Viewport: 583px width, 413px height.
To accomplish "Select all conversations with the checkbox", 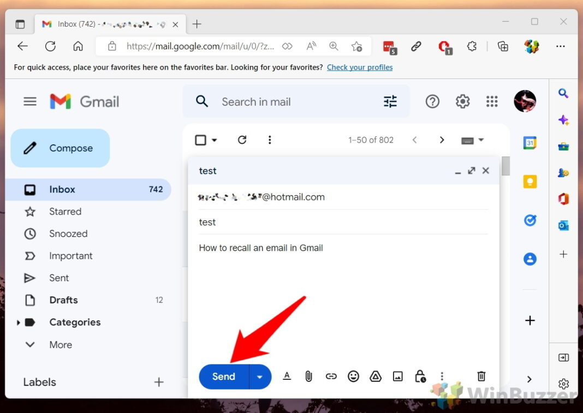I will pyautogui.click(x=200, y=139).
